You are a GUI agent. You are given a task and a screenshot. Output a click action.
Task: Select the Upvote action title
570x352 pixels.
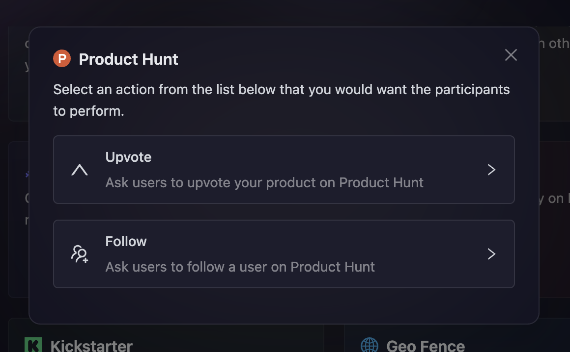coord(128,157)
